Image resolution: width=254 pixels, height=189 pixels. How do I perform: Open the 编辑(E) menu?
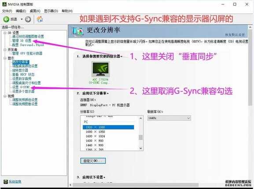tap(21, 11)
